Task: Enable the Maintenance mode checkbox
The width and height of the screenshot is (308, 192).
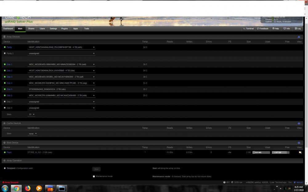Action: (x=94, y=177)
